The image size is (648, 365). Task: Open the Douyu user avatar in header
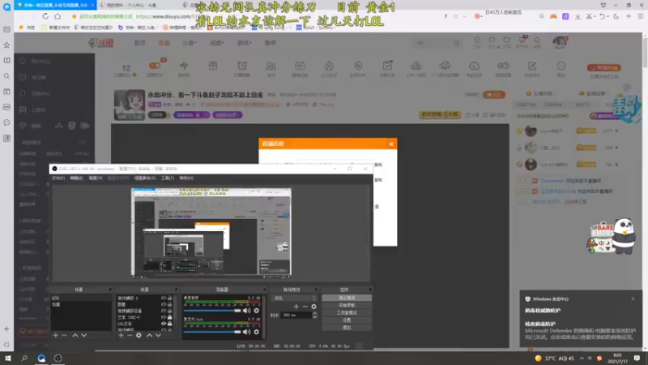(x=560, y=42)
